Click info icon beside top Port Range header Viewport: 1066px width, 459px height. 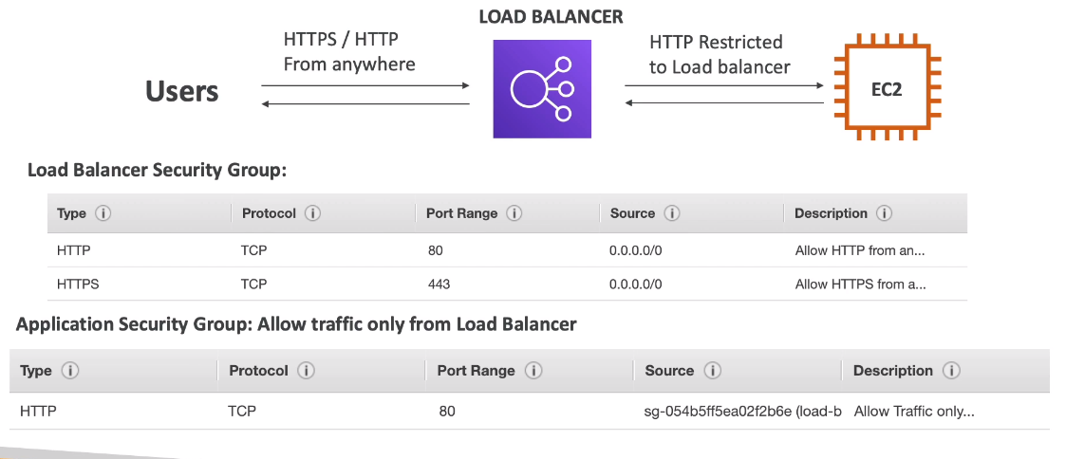pos(514,213)
